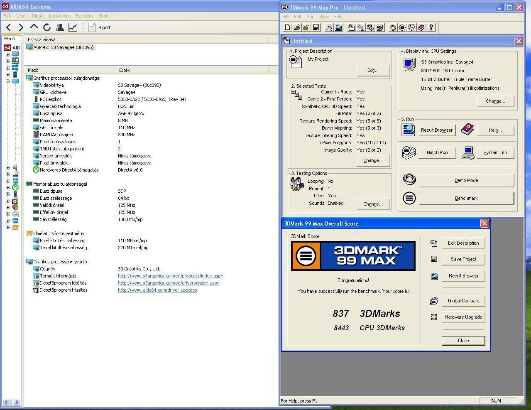531x410 pixels.
Task: Select the security shield icon in AIDA64 tree
Action: pos(15,207)
